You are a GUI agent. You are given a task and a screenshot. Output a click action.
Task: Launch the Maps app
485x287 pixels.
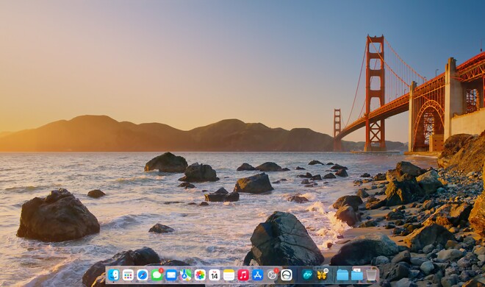(186, 275)
